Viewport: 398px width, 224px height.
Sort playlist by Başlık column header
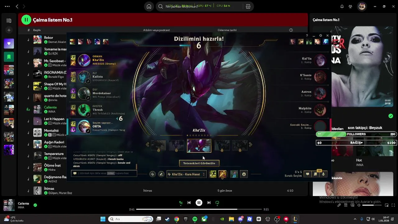pyautogui.click(x=37, y=30)
